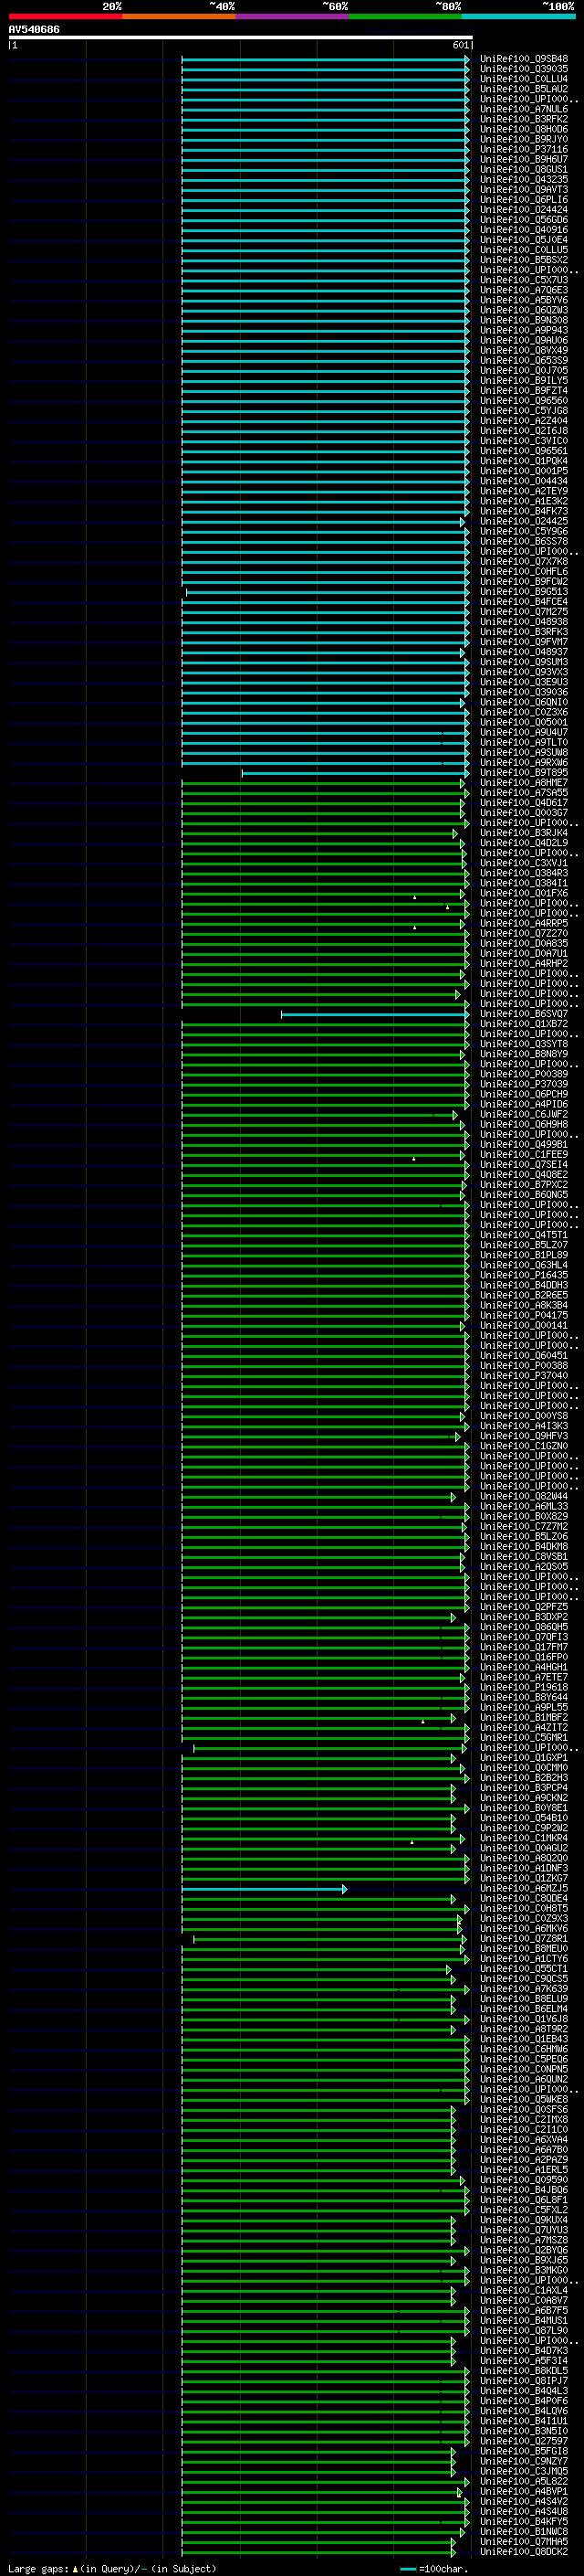This screenshot has height=2576, width=584.
Task: Open hit UniRef100_P19618
Action: 524,1687
